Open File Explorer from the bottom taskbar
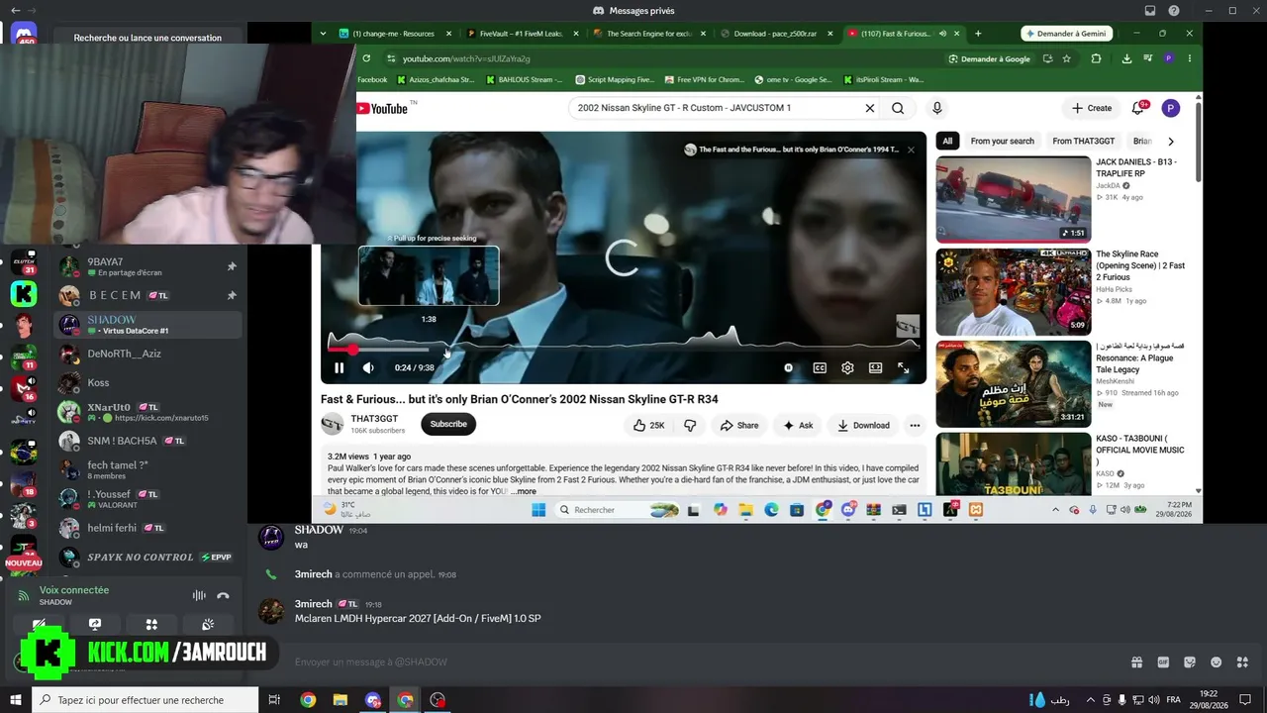The image size is (1267, 713). coord(340,700)
